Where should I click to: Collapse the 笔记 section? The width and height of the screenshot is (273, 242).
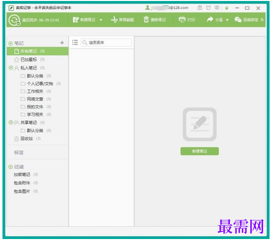(10, 44)
